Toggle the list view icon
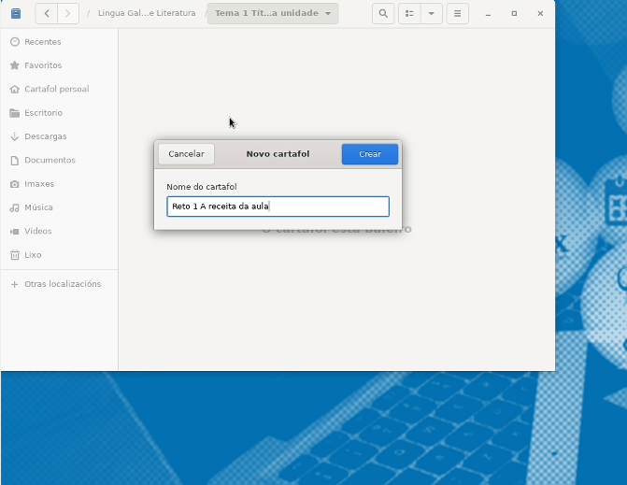 tap(409, 14)
